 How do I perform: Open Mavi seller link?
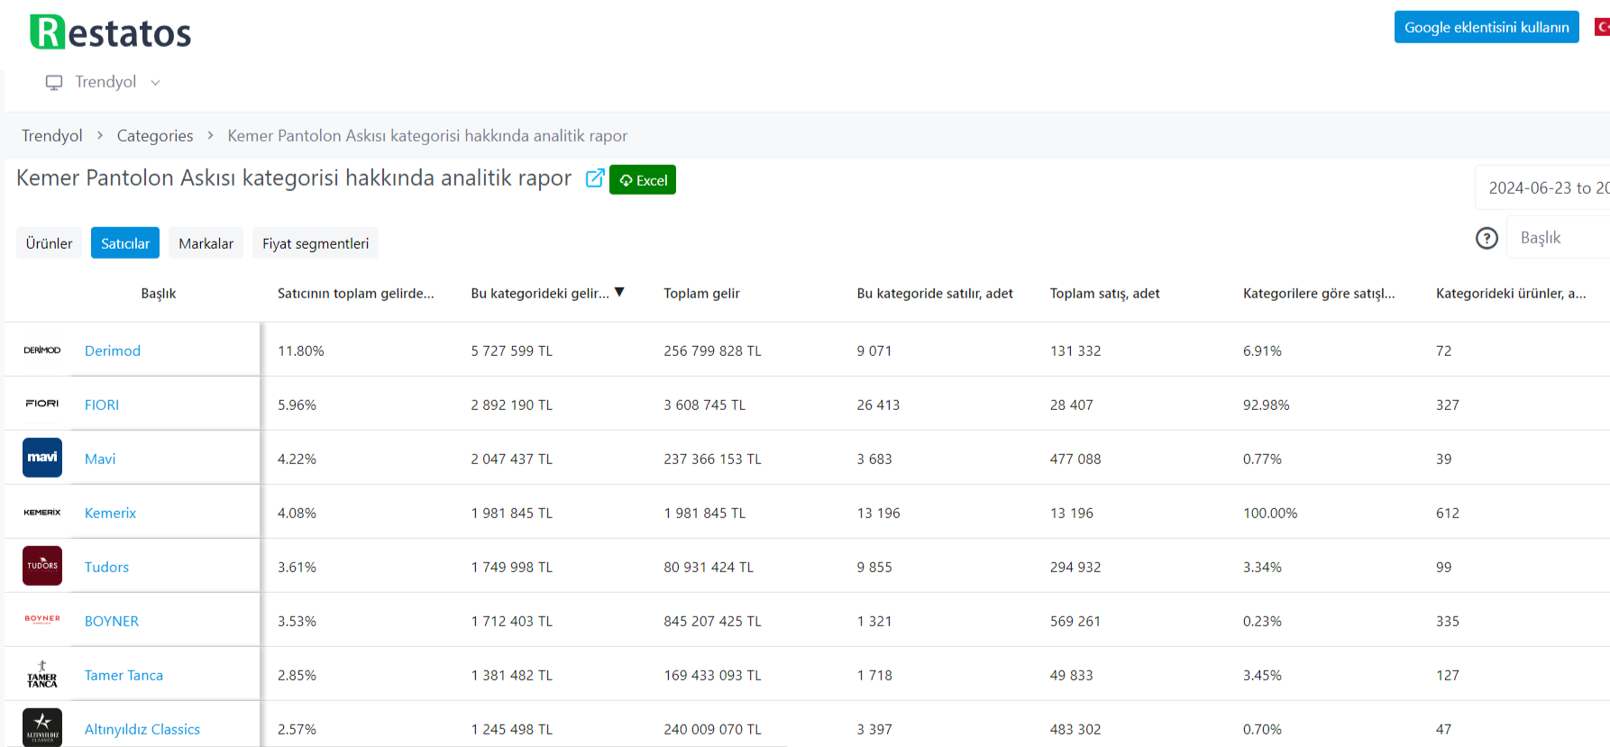point(100,459)
